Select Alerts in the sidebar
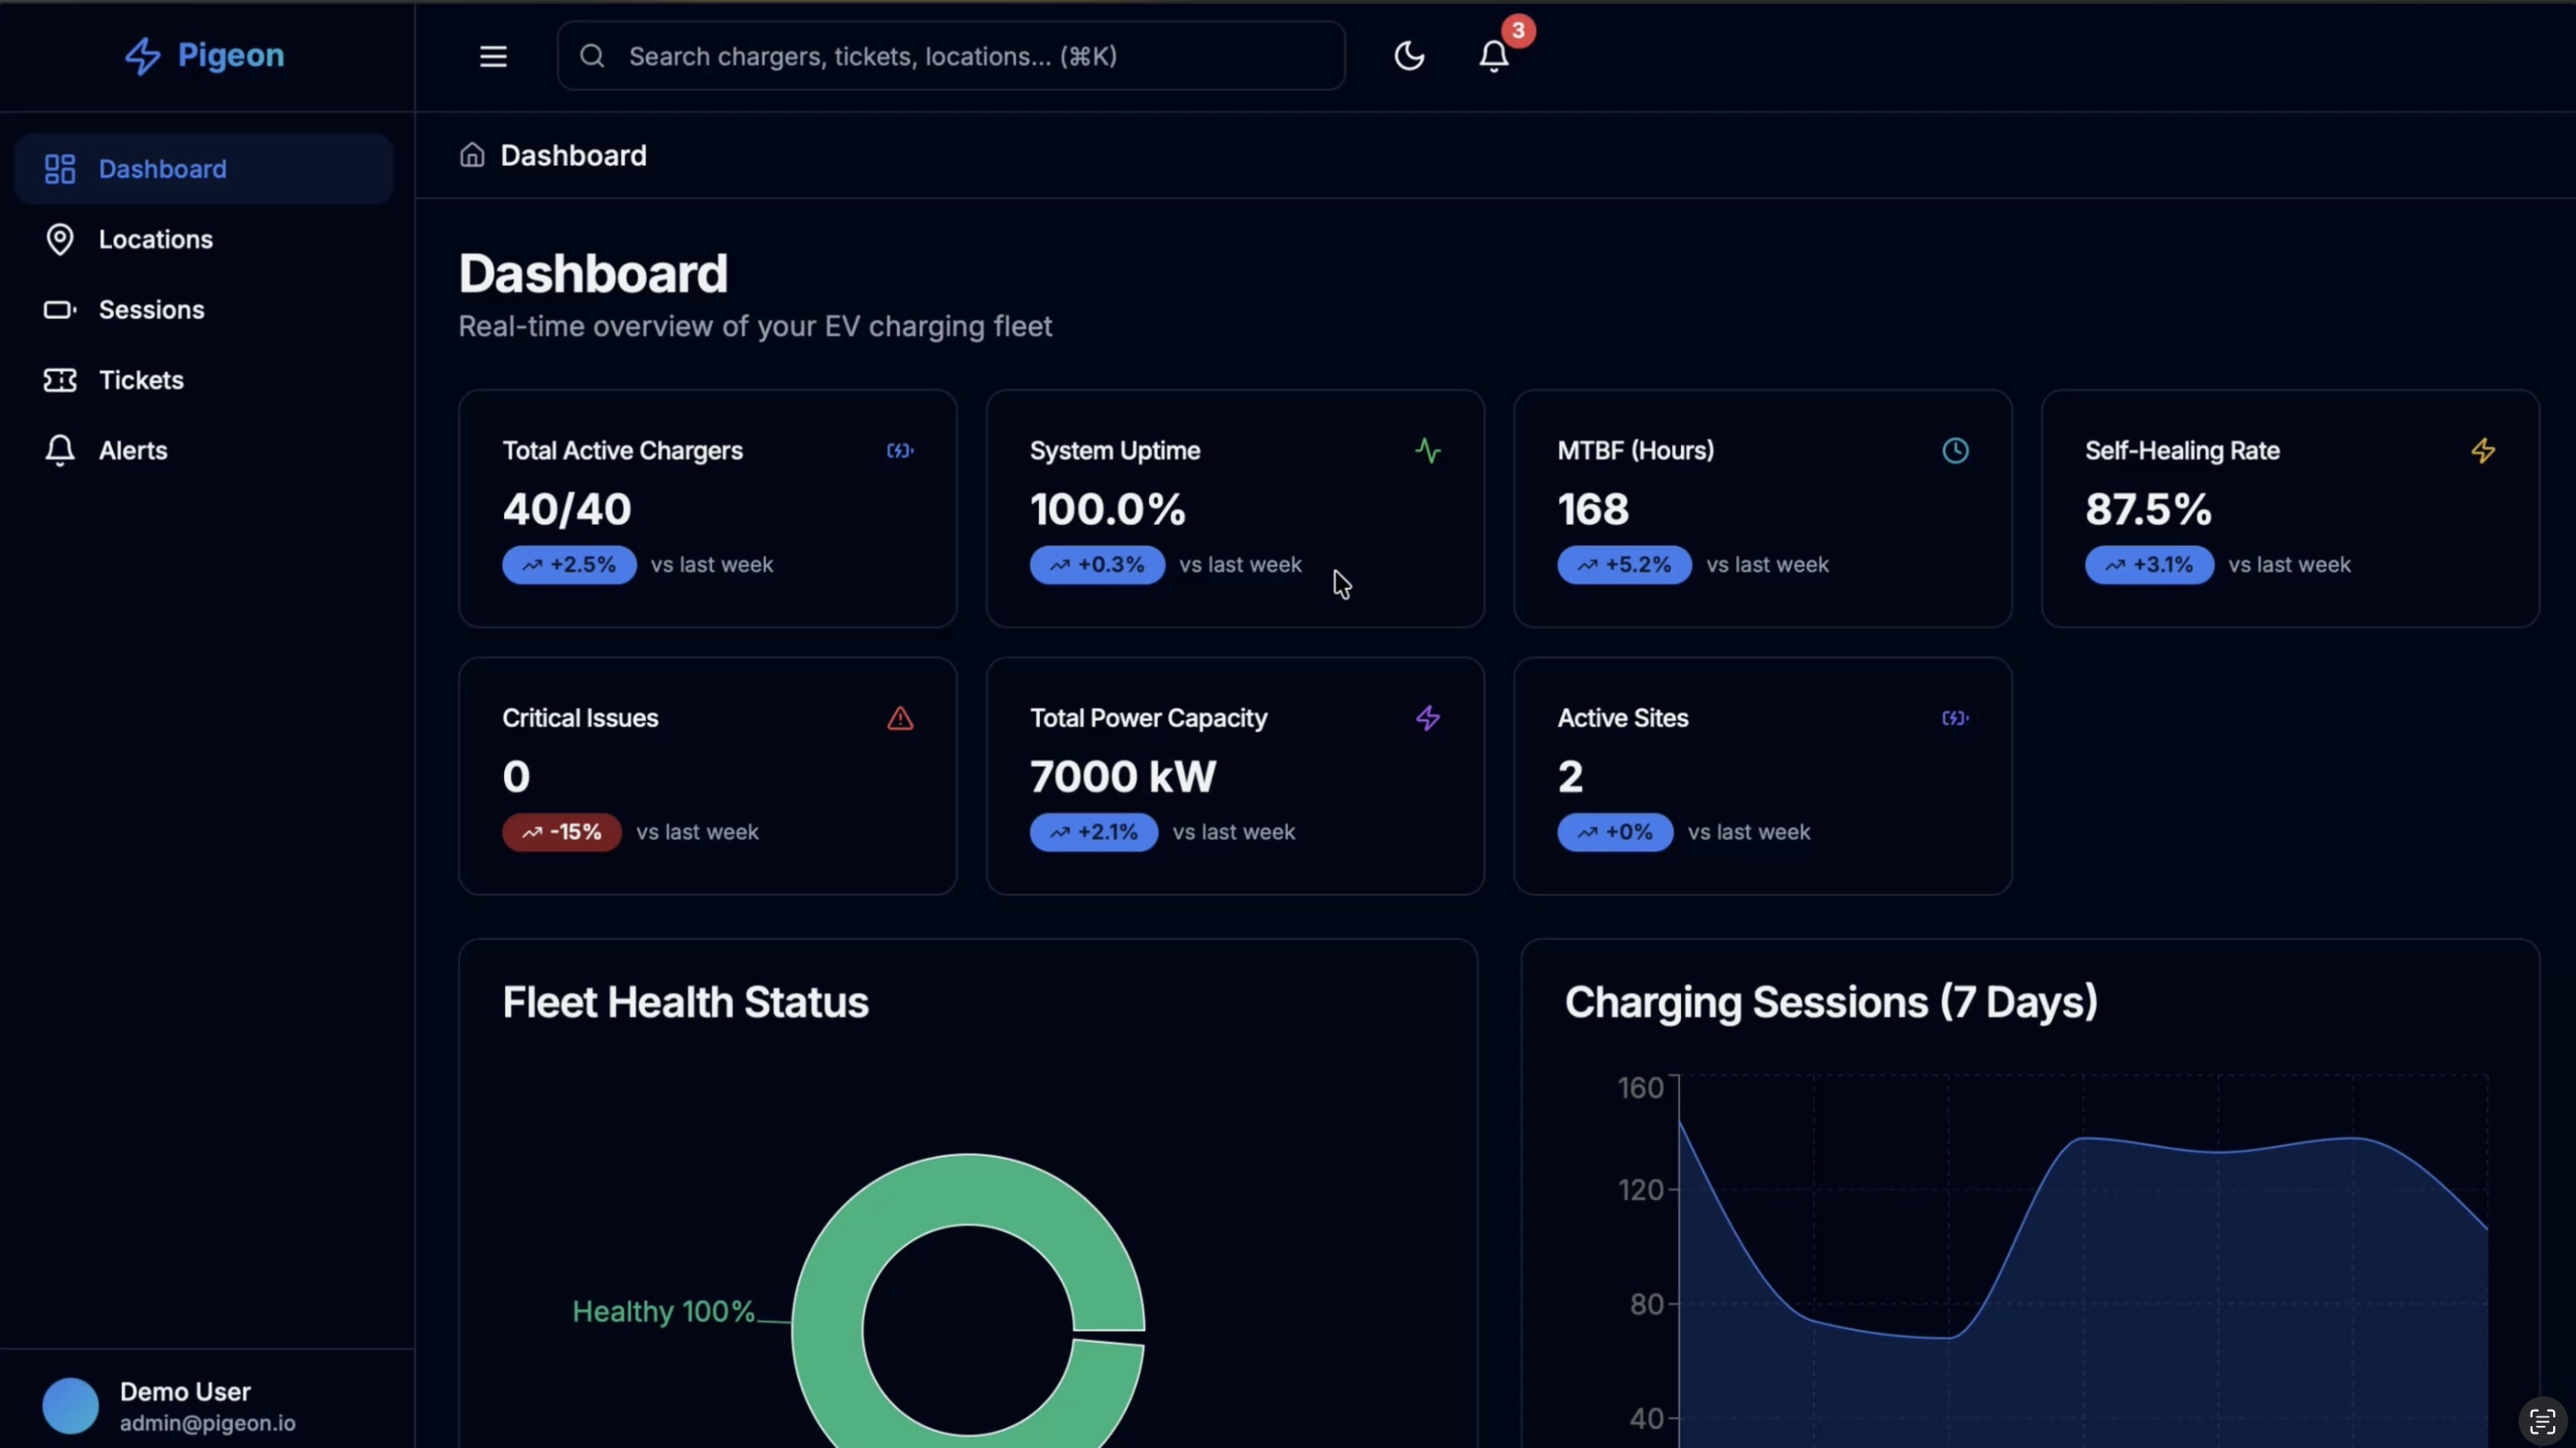Viewport: 2576px width, 1448px height. tap(132, 451)
